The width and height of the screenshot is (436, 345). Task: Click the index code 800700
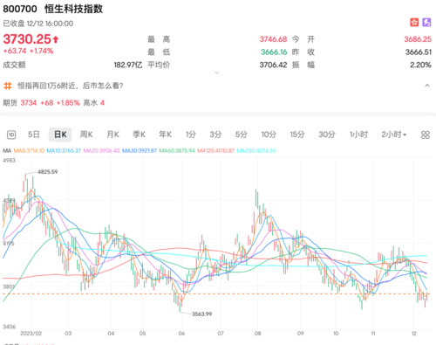pyautogui.click(x=20, y=9)
